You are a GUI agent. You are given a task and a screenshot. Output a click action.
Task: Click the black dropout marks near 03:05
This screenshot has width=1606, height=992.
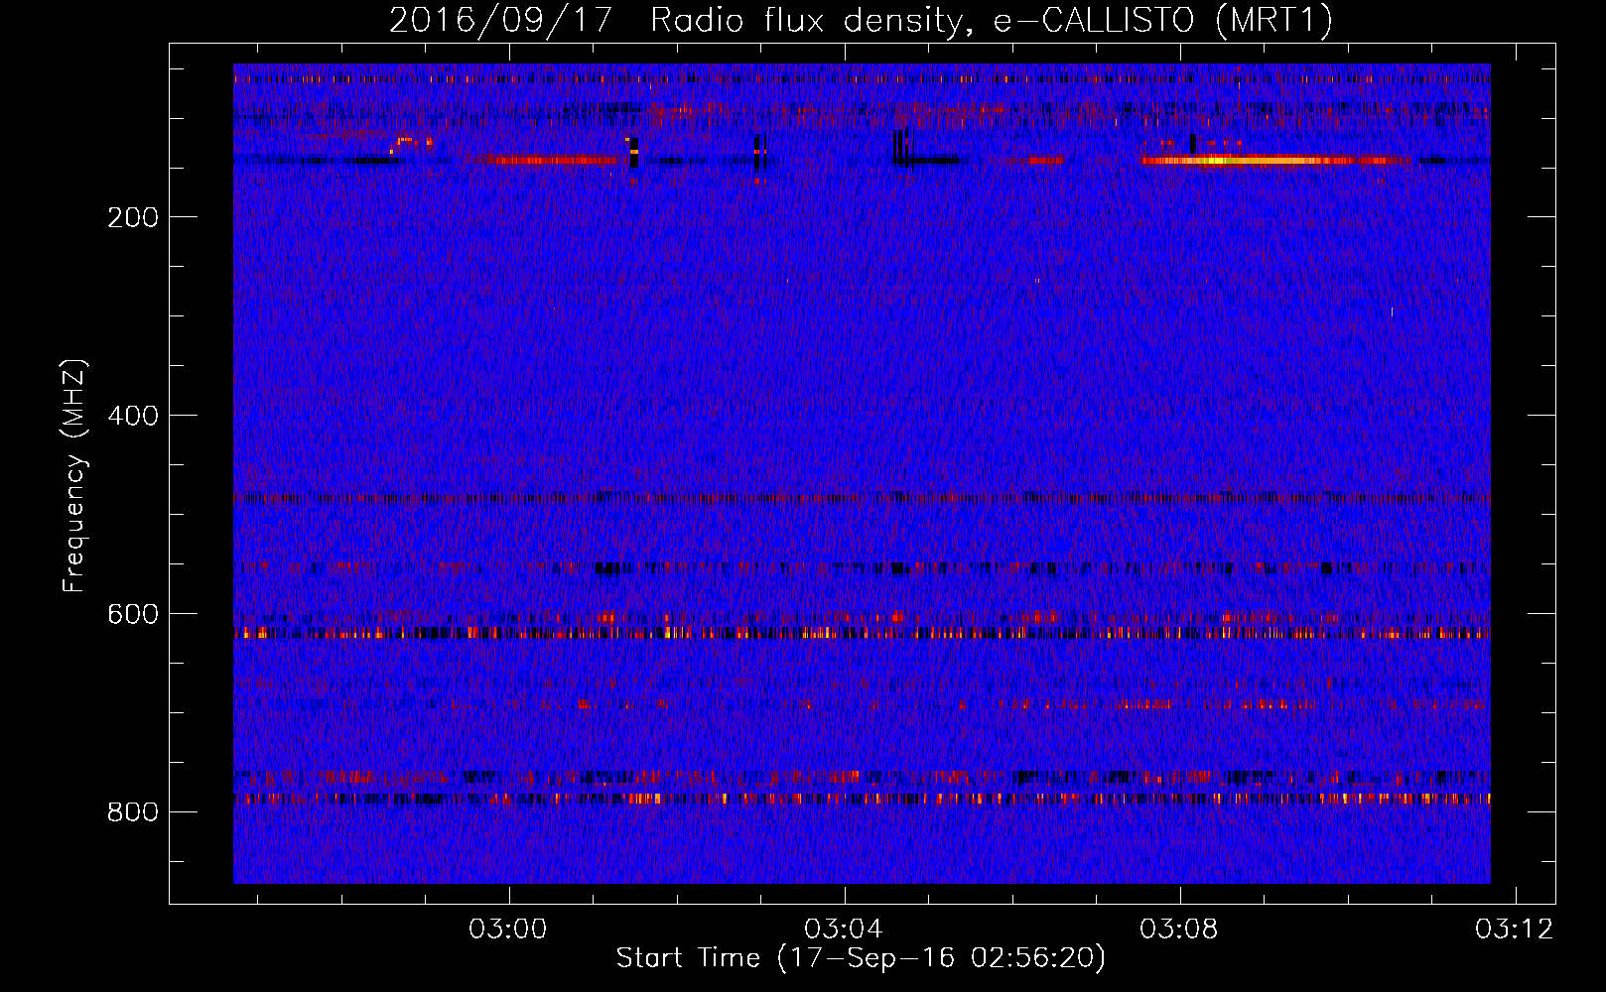(x=903, y=147)
